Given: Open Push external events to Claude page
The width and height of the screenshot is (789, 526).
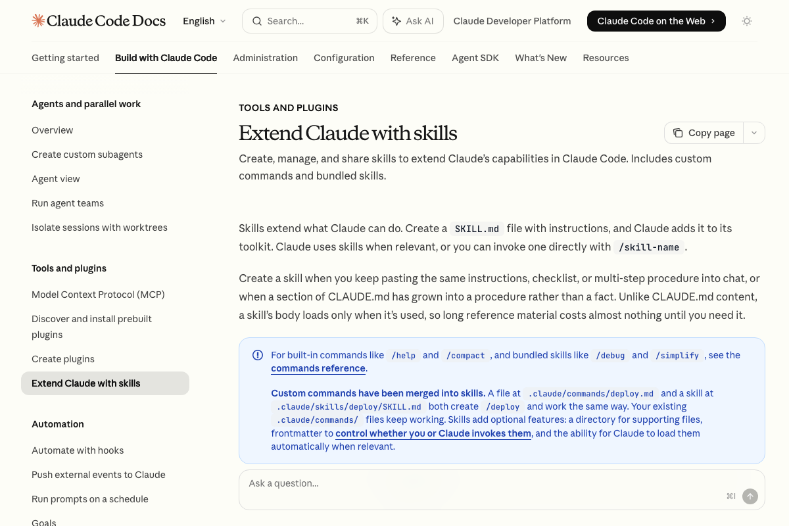Looking at the screenshot, I should click(99, 475).
